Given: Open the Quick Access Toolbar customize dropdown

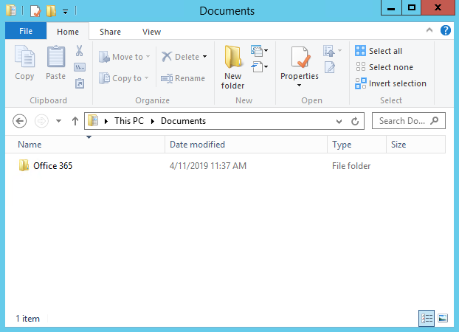Looking at the screenshot, I should coord(66,11).
